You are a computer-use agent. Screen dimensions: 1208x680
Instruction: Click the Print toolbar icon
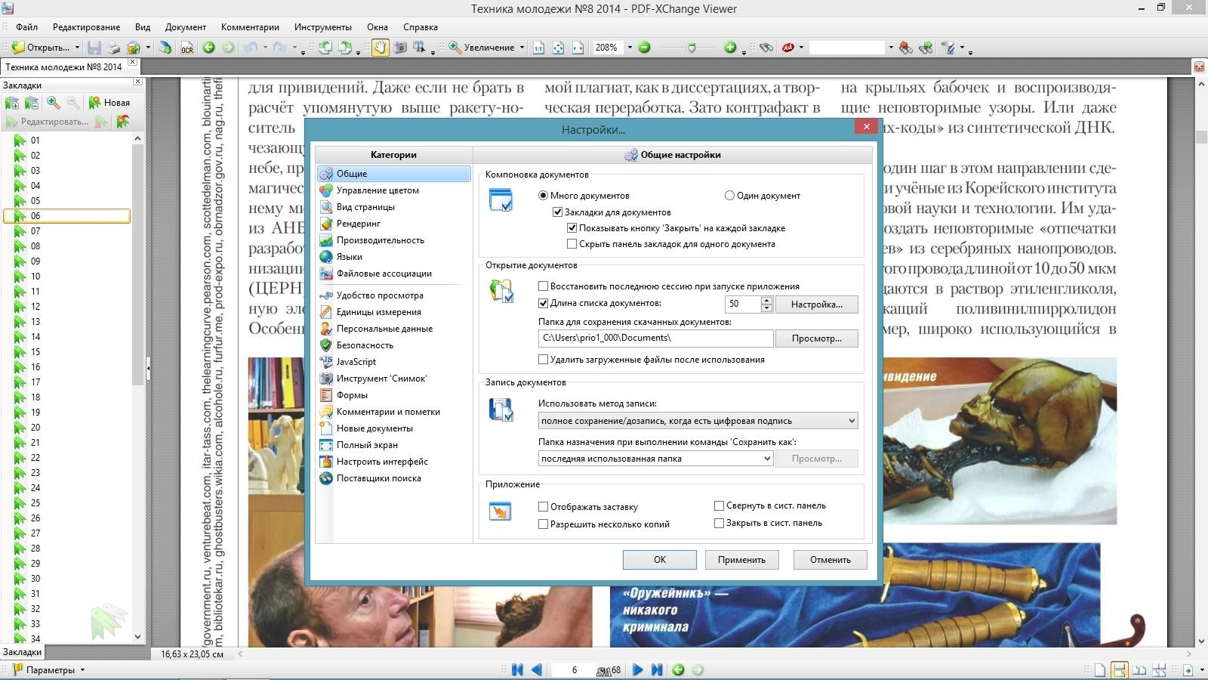(113, 48)
